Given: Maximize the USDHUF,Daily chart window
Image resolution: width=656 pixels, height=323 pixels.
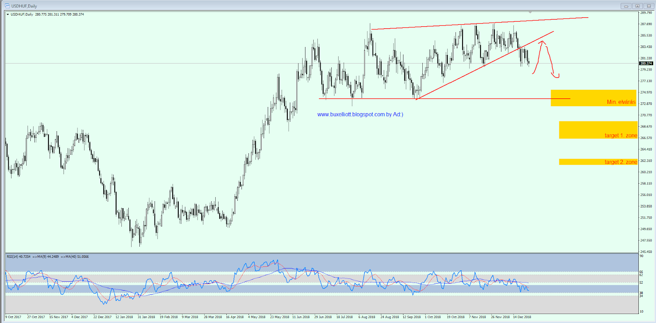Looking at the screenshot, I should coord(638,6).
